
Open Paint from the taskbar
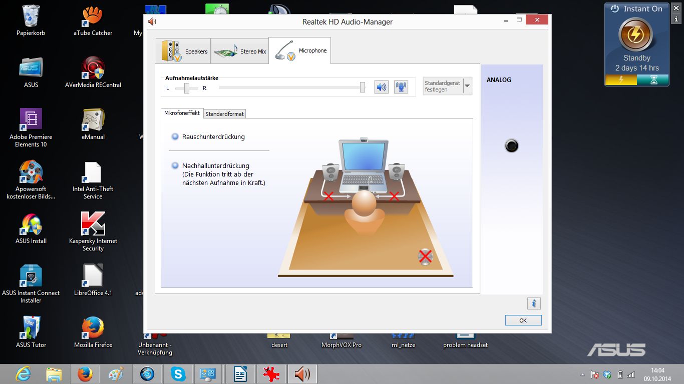(116, 374)
